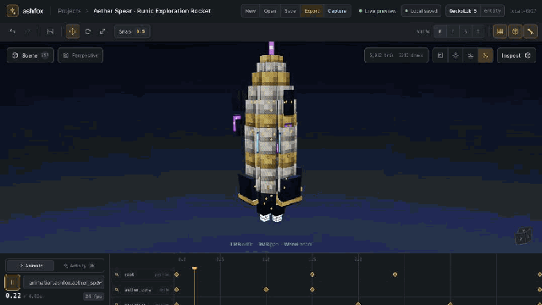Click the 2.0 timeline ruler mark
This screenshot has height=305, width=542.
358,259
